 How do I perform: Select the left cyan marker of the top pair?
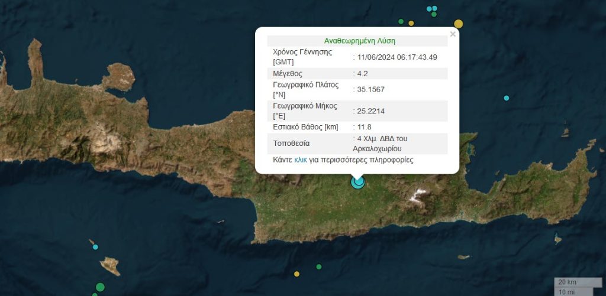pyautogui.click(x=429, y=9)
